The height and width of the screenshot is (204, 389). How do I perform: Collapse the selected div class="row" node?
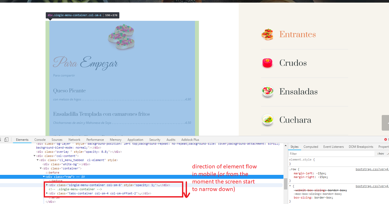coord(44,177)
